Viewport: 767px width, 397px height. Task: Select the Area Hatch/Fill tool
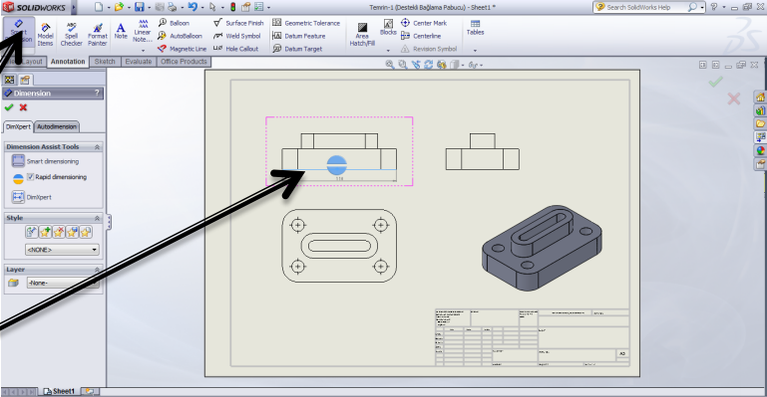tap(362, 34)
